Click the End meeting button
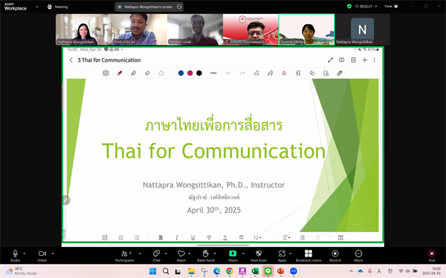 click(x=432, y=256)
